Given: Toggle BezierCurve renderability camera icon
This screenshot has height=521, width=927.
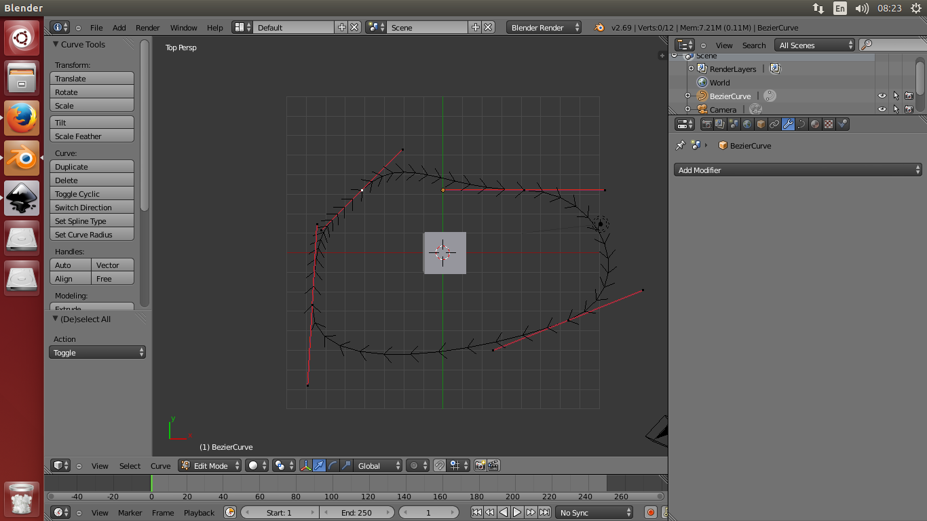Looking at the screenshot, I should [x=909, y=96].
